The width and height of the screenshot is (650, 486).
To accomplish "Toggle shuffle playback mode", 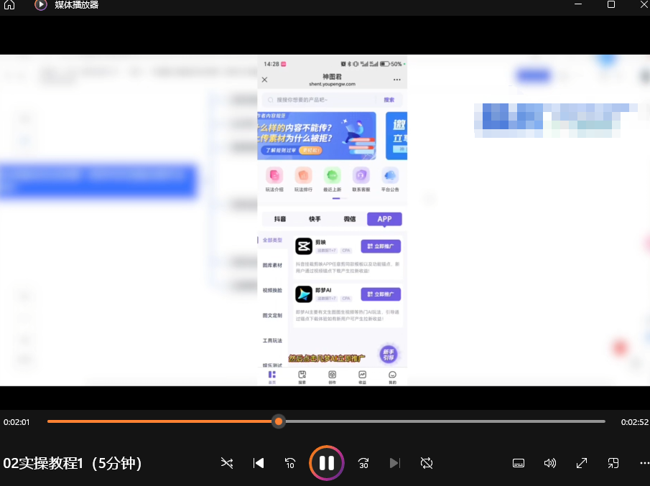I will [x=227, y=463].
